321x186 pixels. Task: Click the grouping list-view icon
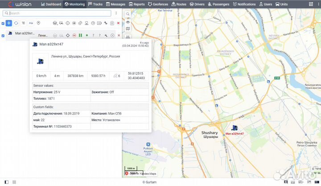tap(23, 23)
